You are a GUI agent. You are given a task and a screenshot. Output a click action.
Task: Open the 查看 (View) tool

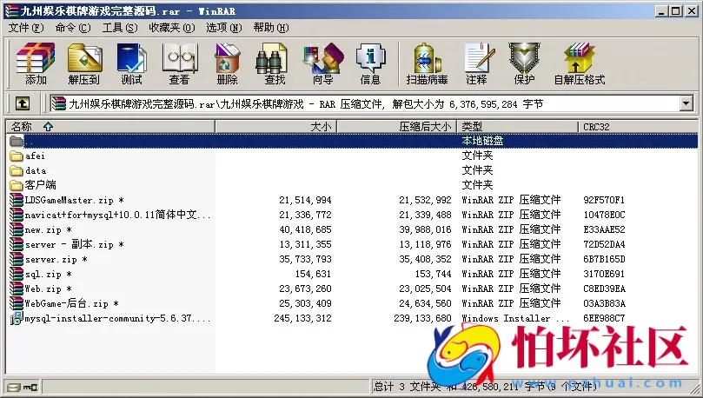pos(179,63)
